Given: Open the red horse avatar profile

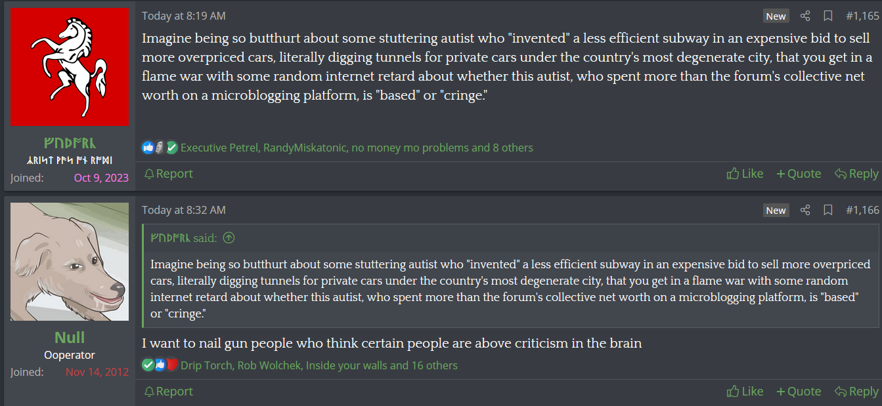Looking at the screenshot, I should coord(70,66).
